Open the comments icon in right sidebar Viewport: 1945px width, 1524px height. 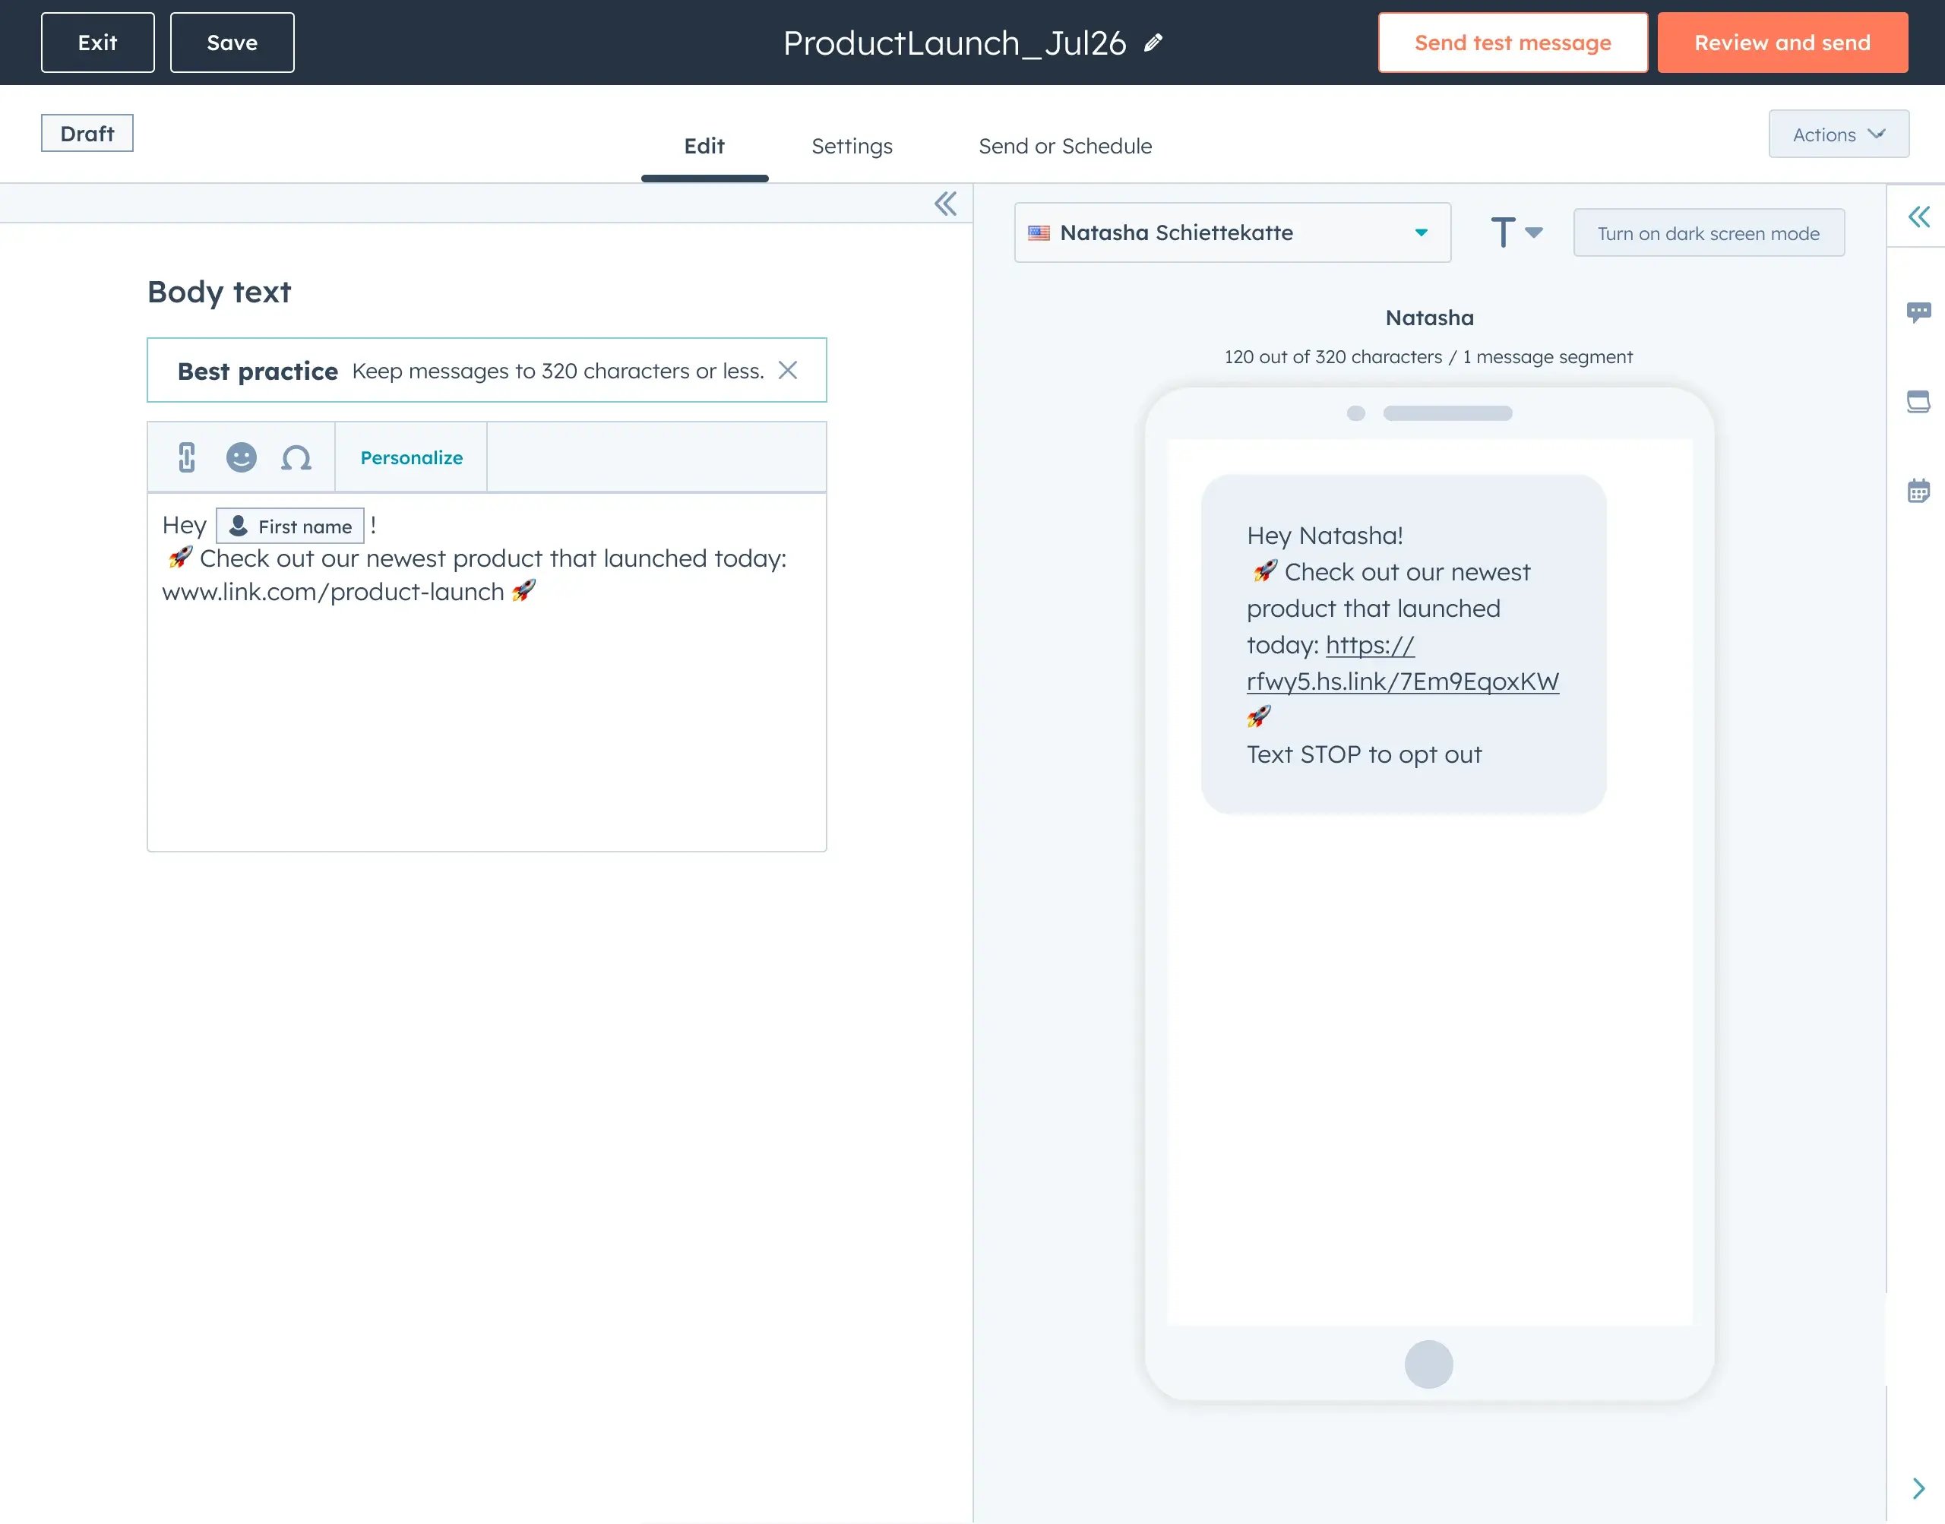(1918, 312)
